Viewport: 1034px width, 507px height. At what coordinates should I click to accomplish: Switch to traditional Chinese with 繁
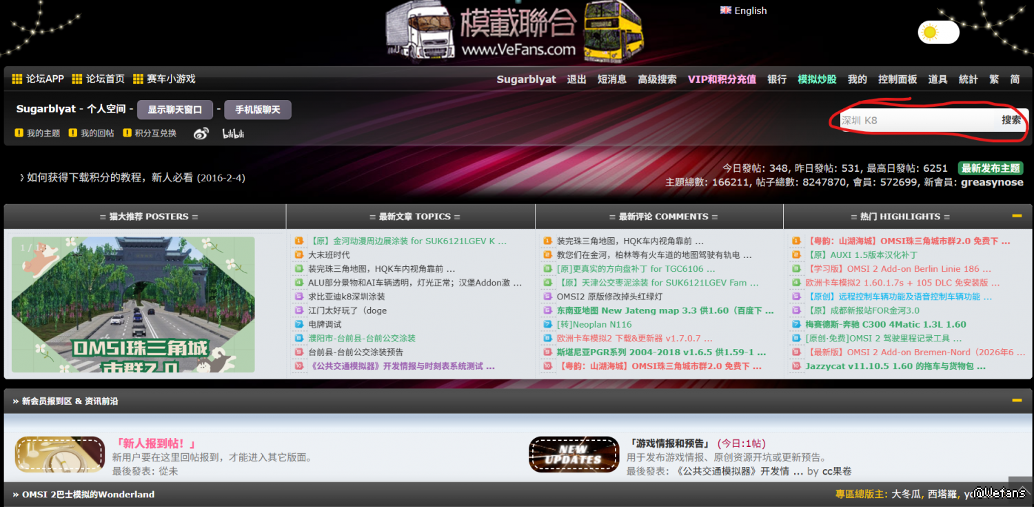[x=994, y=79]
